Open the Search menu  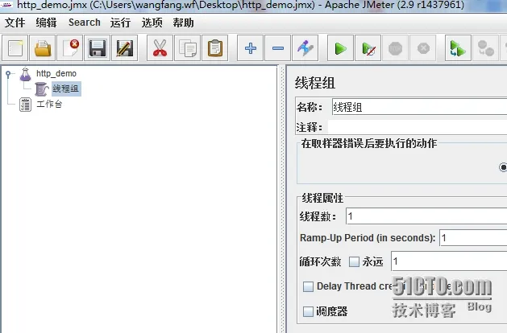85,23
